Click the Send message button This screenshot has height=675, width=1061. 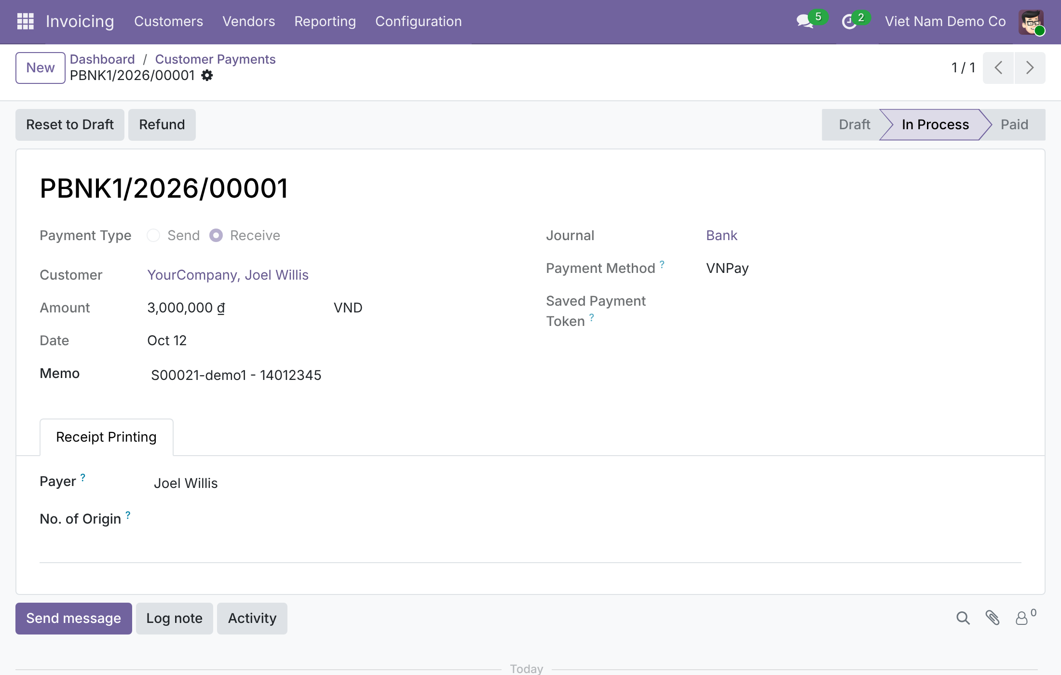74,618
